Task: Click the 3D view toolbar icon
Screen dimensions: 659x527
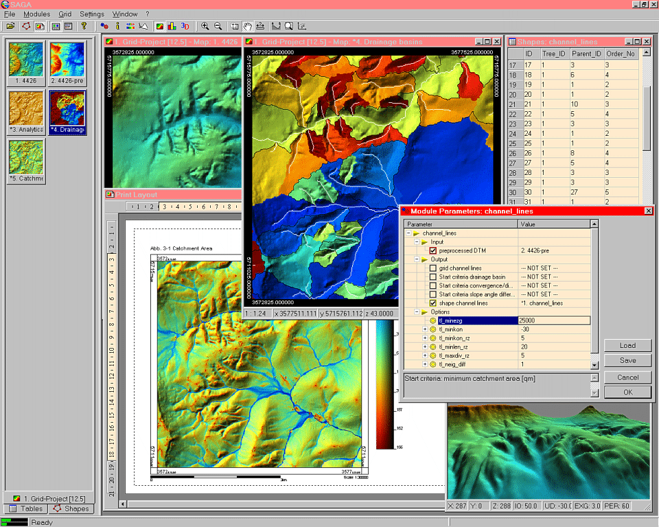Action: click(185, 26)
